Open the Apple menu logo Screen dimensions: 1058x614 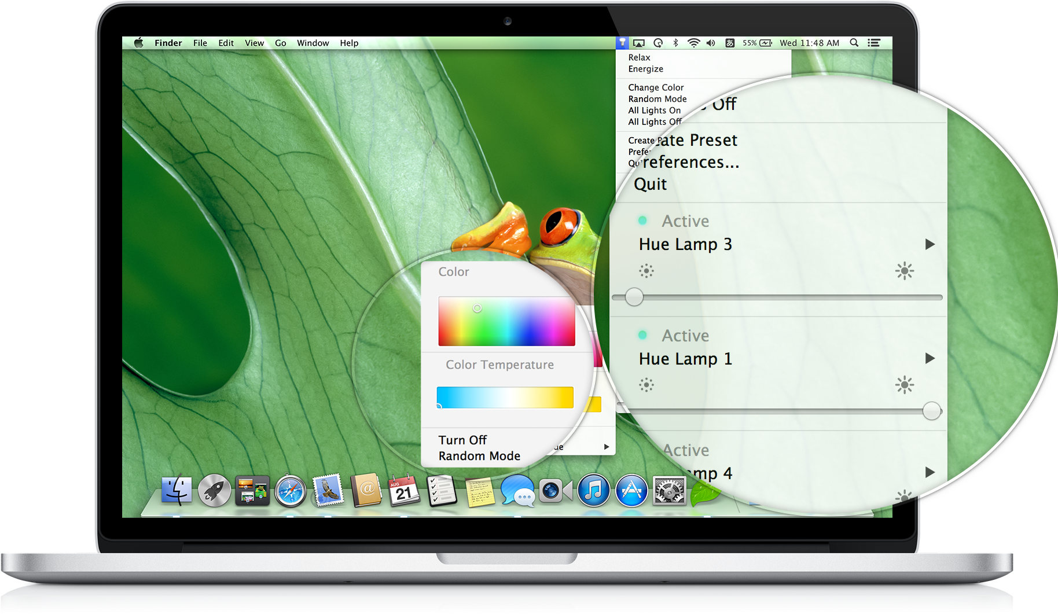[139, 42]
